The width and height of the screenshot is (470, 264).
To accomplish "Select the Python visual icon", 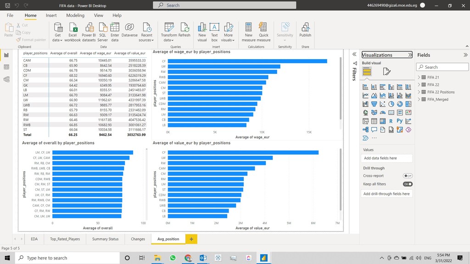I will click(x=400, y=121).
